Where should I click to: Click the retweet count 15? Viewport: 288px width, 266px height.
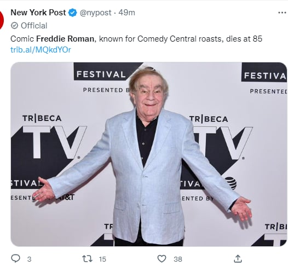pos(102,259)
